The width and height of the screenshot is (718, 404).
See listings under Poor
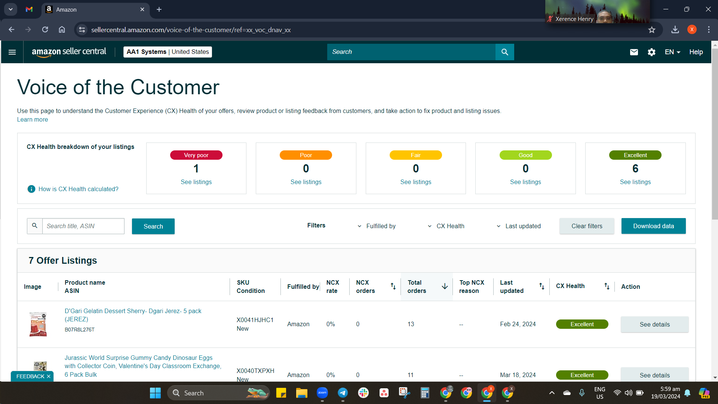click(x=306, y=182)
